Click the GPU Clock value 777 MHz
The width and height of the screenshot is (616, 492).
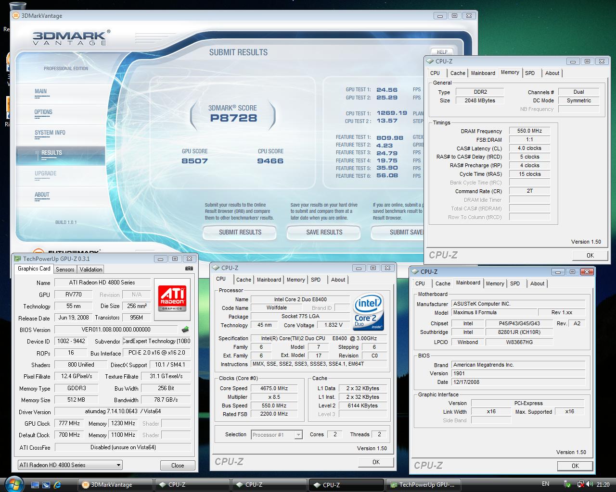[x=69, y=423]
